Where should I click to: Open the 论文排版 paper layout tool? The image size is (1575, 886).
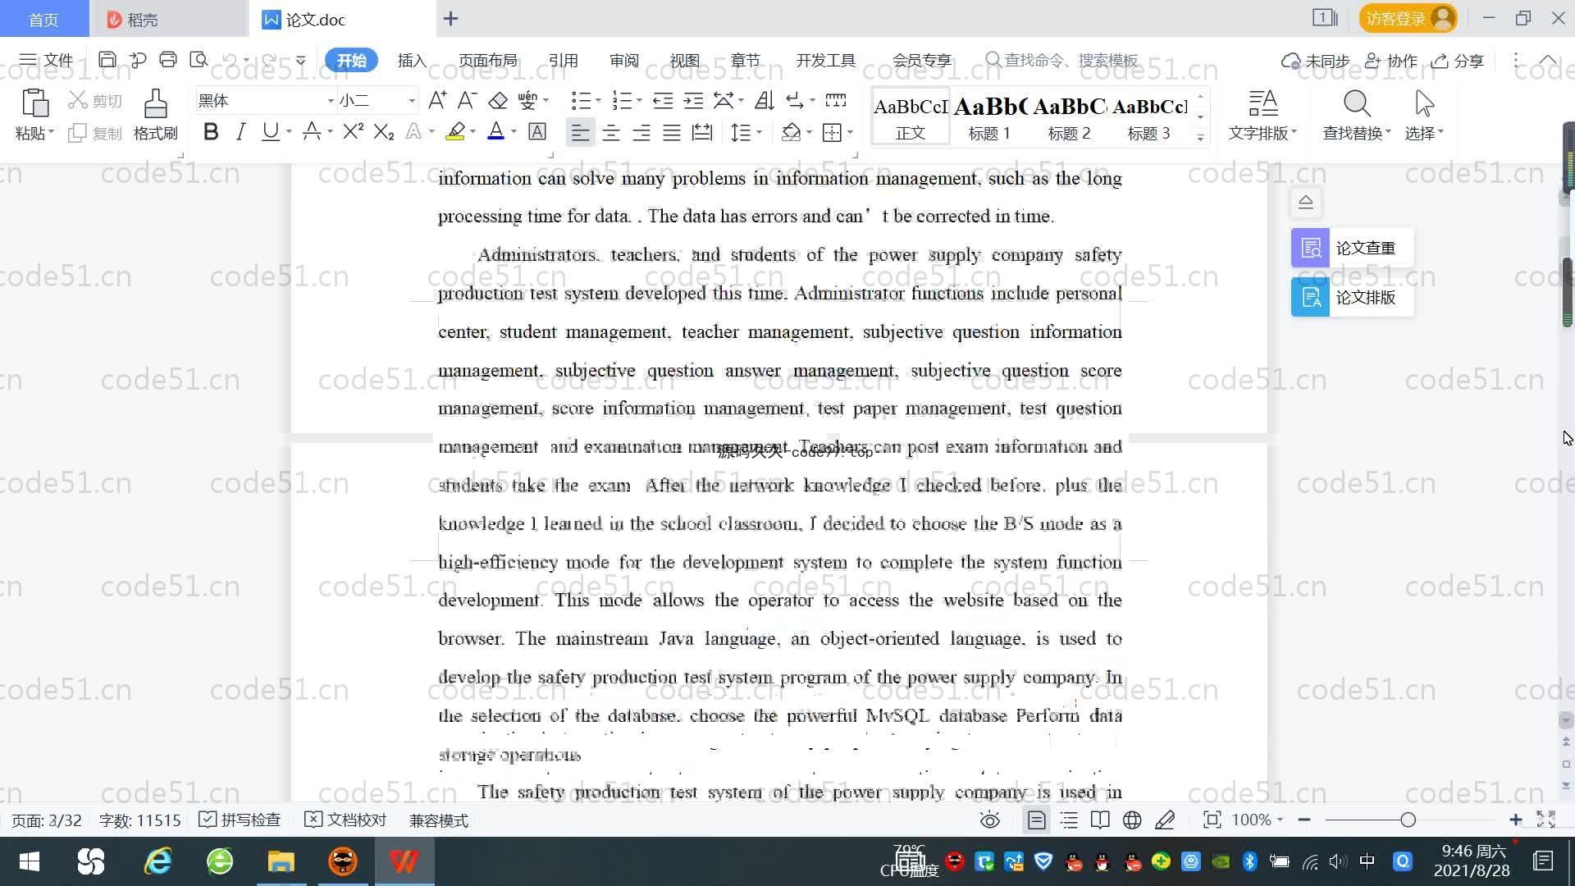(1352, 297)
